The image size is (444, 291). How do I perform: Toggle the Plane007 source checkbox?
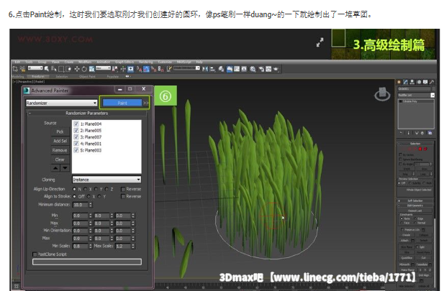tap(77, 137)
